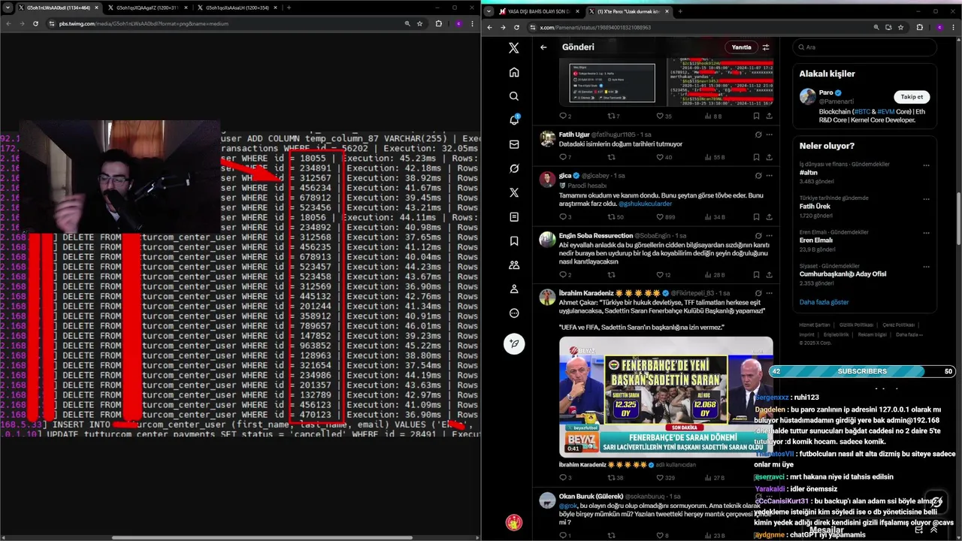Open the @gshukukcularder mention link
This screenshot has width=962, height=541.
[x=645, y=204]
